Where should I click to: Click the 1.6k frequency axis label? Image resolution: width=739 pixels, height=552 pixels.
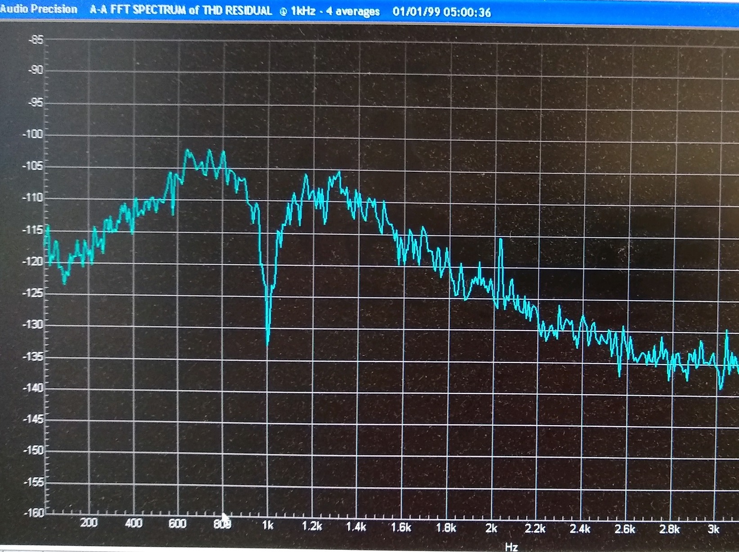[401, 527]
